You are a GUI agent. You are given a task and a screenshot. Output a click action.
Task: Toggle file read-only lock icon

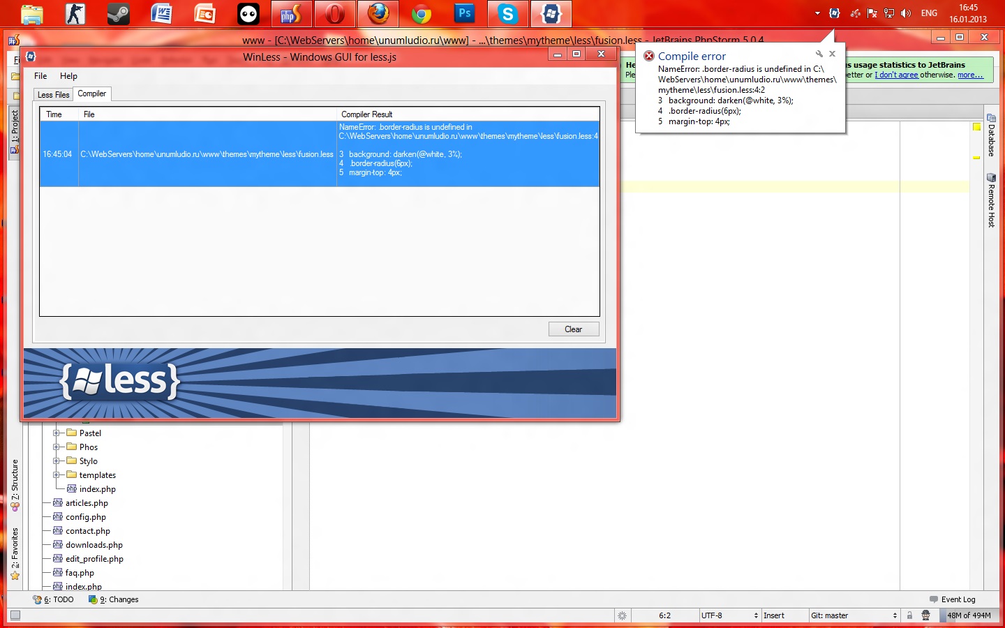909,615
